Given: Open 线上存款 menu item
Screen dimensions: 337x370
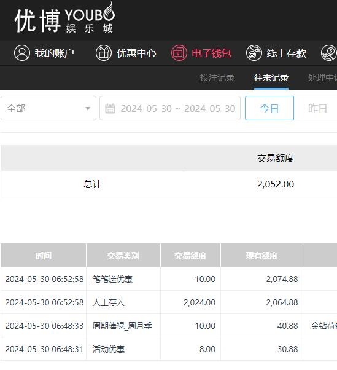Looking at the screenshot, I should (287, 53).
